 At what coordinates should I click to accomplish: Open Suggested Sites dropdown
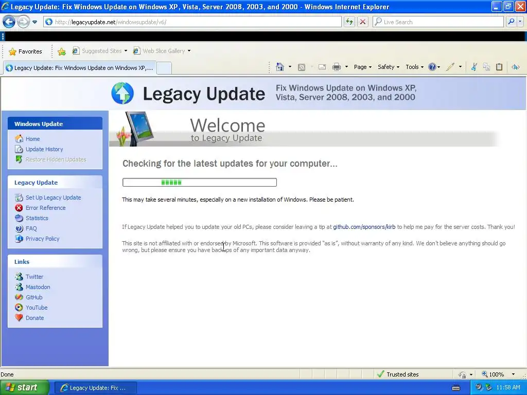click(x=100, y=51)
